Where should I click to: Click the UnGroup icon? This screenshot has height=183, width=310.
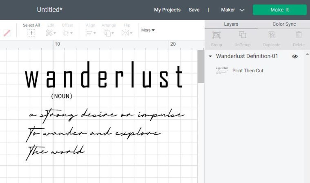[x=242, y=35]
